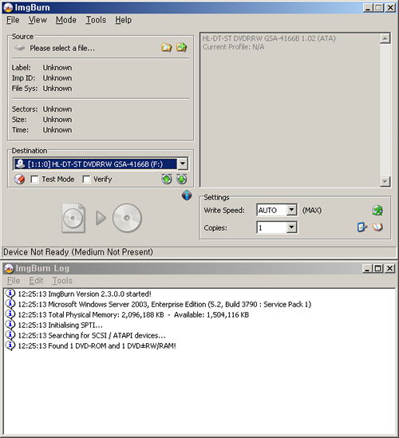Open the Tools menu in ImgBurn main window
Viewport: 399px width, 438px height.
(x=96, y=20)
